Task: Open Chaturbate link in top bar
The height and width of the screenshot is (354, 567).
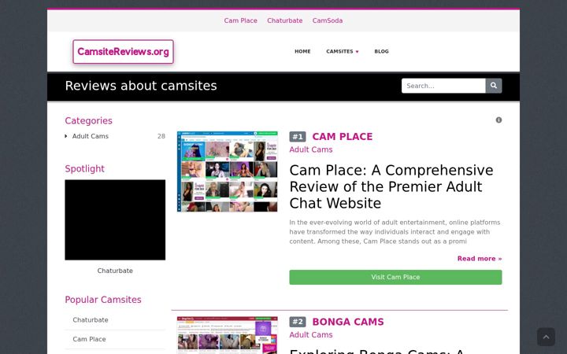Action: pos(284,20)
